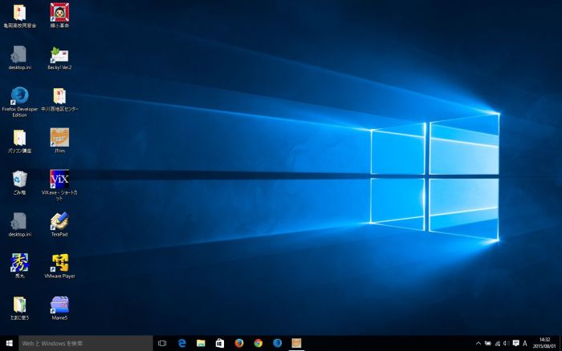The height and width of the screenshot is (351, 562).
Task: Select the Mame5 desktop icon
Action: (x=59, y=305)
